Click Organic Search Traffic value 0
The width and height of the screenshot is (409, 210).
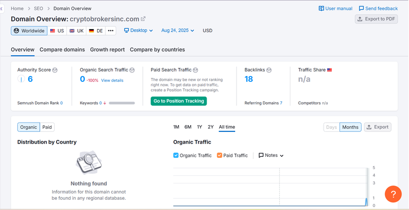[82, 79]
